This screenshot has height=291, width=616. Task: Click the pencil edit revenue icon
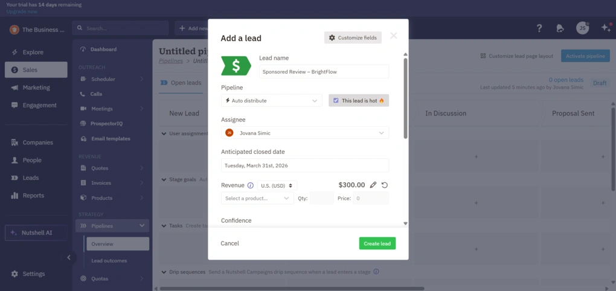click(373, 185)
